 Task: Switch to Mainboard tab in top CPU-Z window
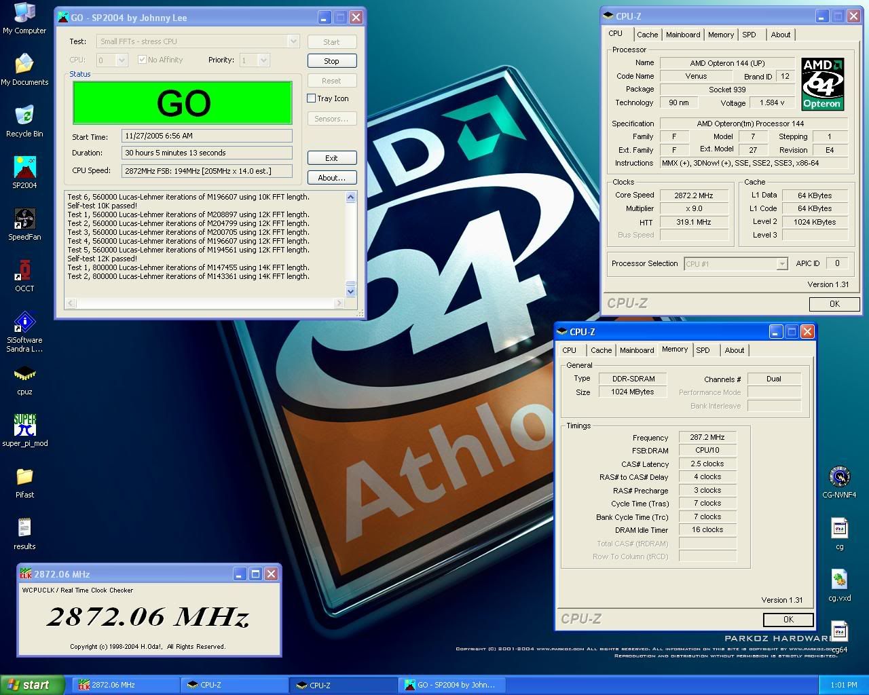[683, 35]
